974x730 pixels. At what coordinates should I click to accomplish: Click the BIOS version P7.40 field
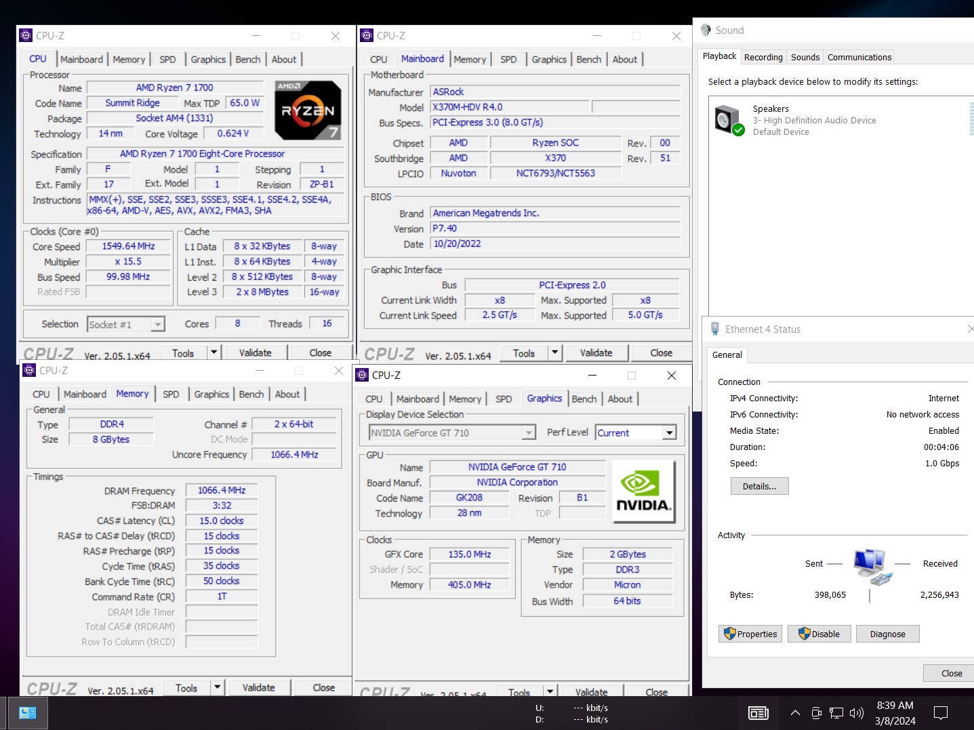(555, 228)
